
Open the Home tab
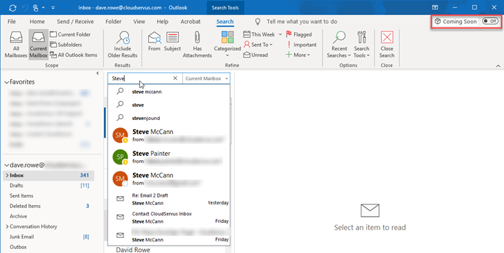(x=37, y=21)
